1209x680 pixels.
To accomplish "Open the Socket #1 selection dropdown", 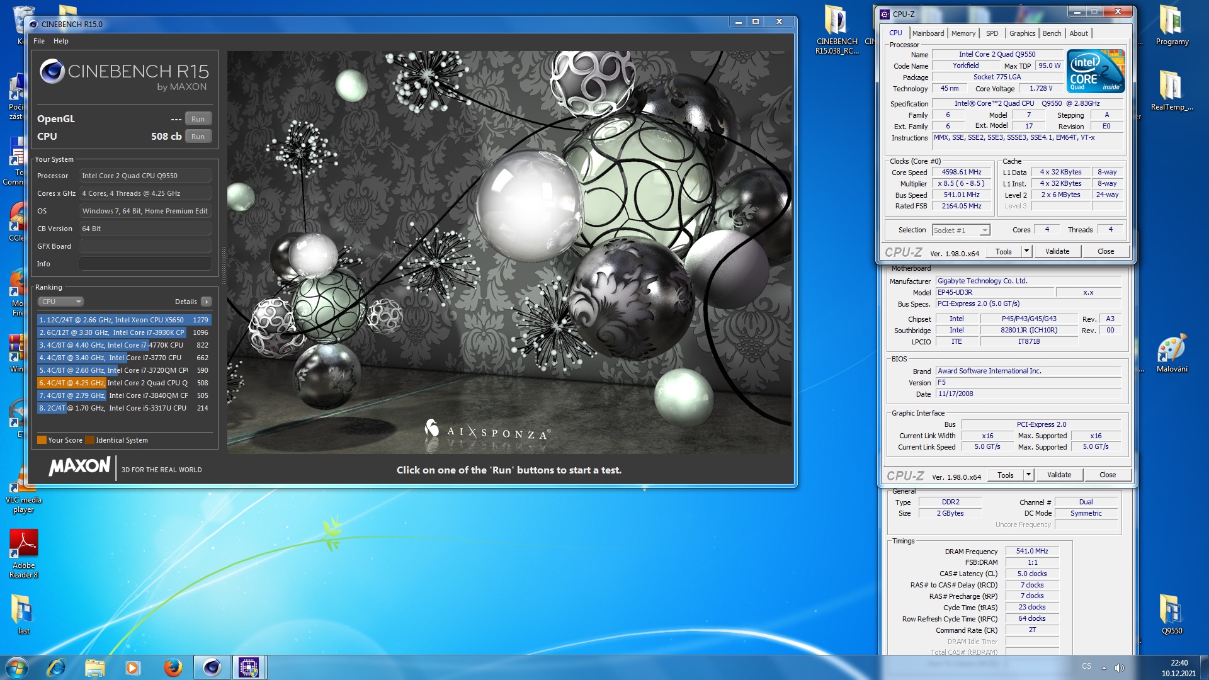I will tap(961, 230).
